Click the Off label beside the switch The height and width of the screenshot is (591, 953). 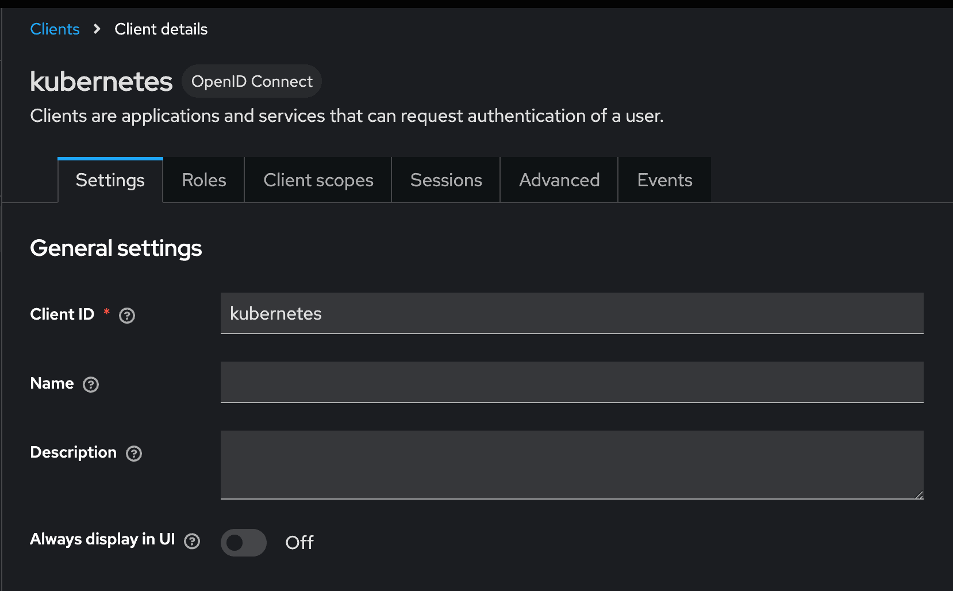[x=299, y=542]
